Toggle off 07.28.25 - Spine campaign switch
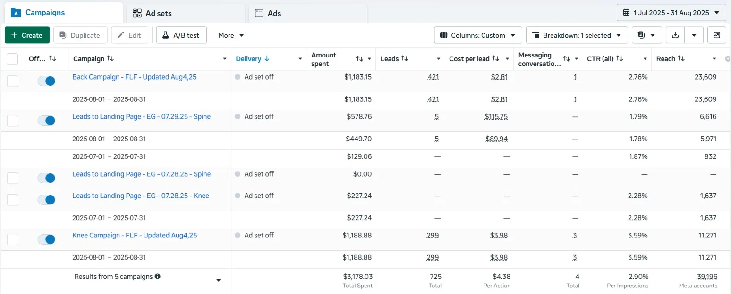 click(47, 178)
